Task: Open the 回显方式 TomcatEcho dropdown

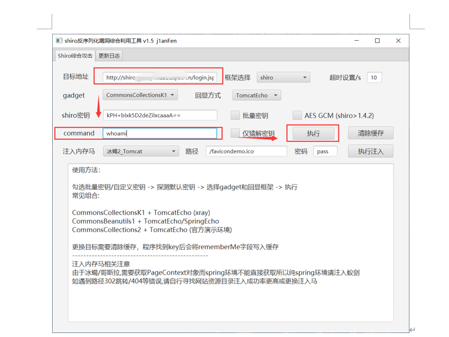Action: click(x=256, y=95)
